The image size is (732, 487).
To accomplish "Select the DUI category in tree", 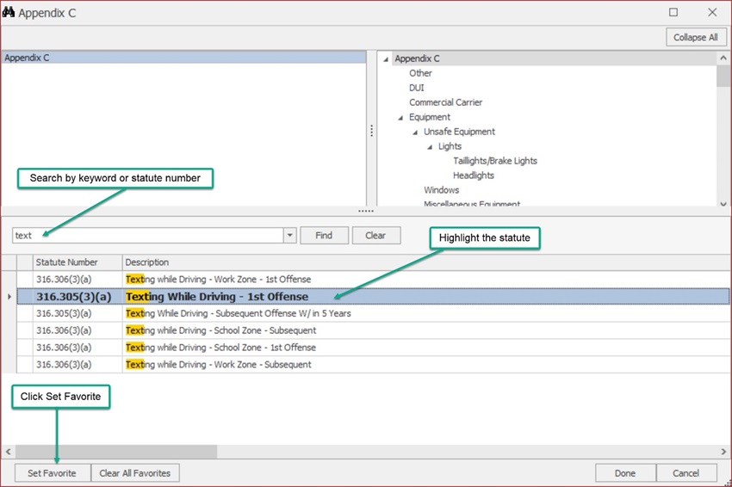I will click(416, 88).
